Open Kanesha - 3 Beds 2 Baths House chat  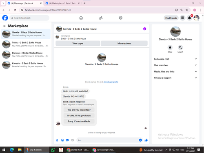coord(26,65)
